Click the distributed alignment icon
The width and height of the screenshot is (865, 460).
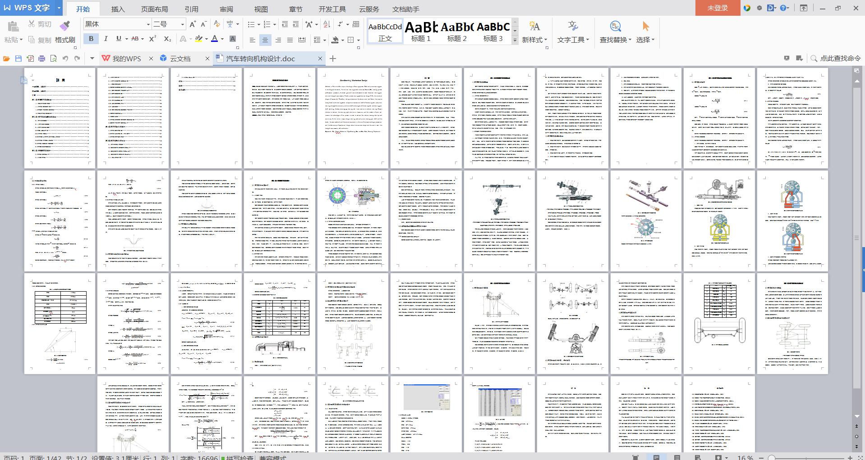pyautogui.click(x=302, y=40)
